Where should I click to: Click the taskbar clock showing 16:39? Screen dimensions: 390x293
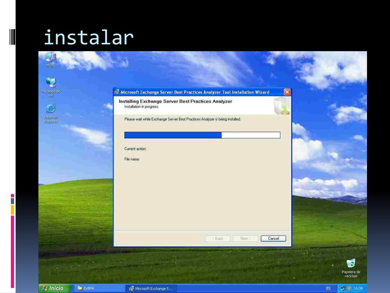pos(358,288)
